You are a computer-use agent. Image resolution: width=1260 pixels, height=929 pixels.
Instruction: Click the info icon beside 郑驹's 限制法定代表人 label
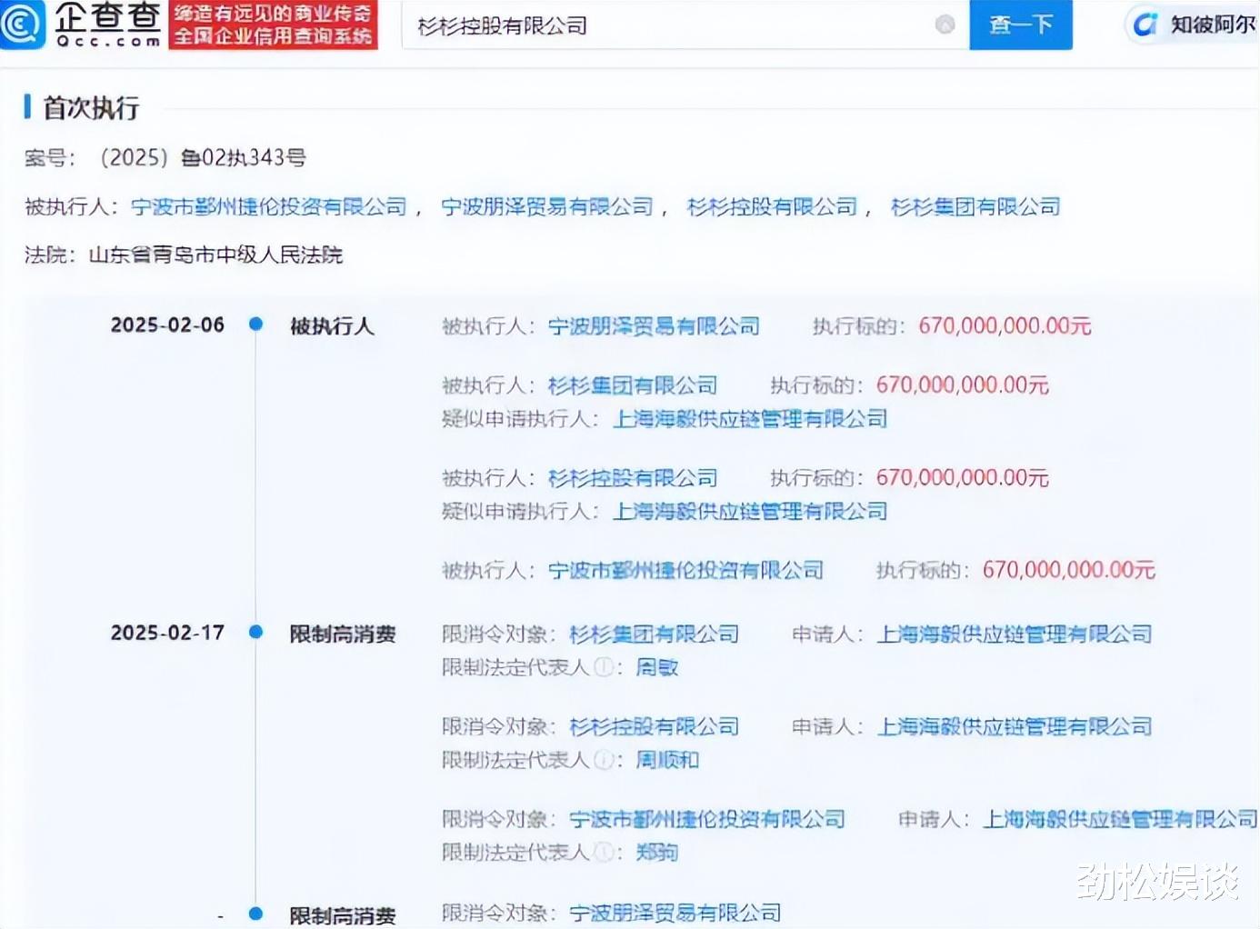[604, 852]
